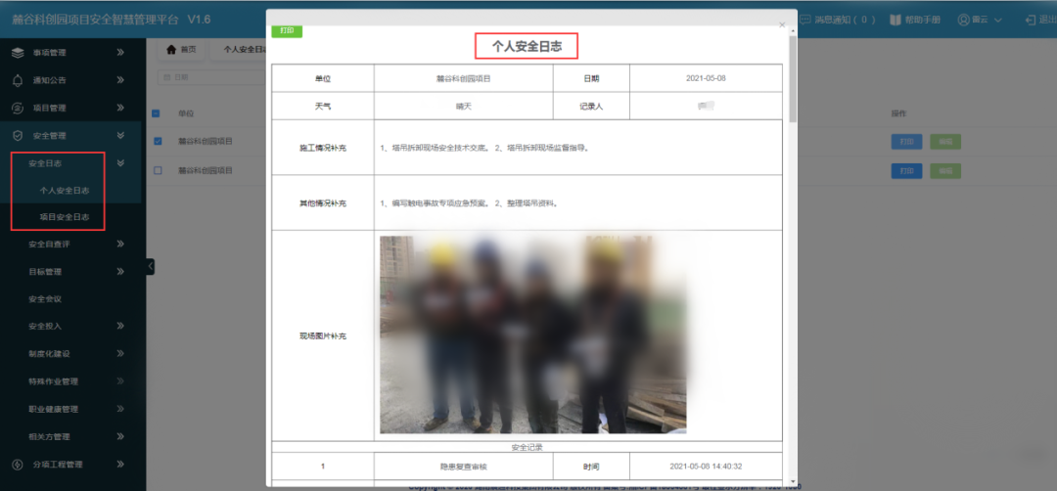Click the date cell 2021-05-08
The width and height of the screenshot is (1057, 491).
click(705, 78)
